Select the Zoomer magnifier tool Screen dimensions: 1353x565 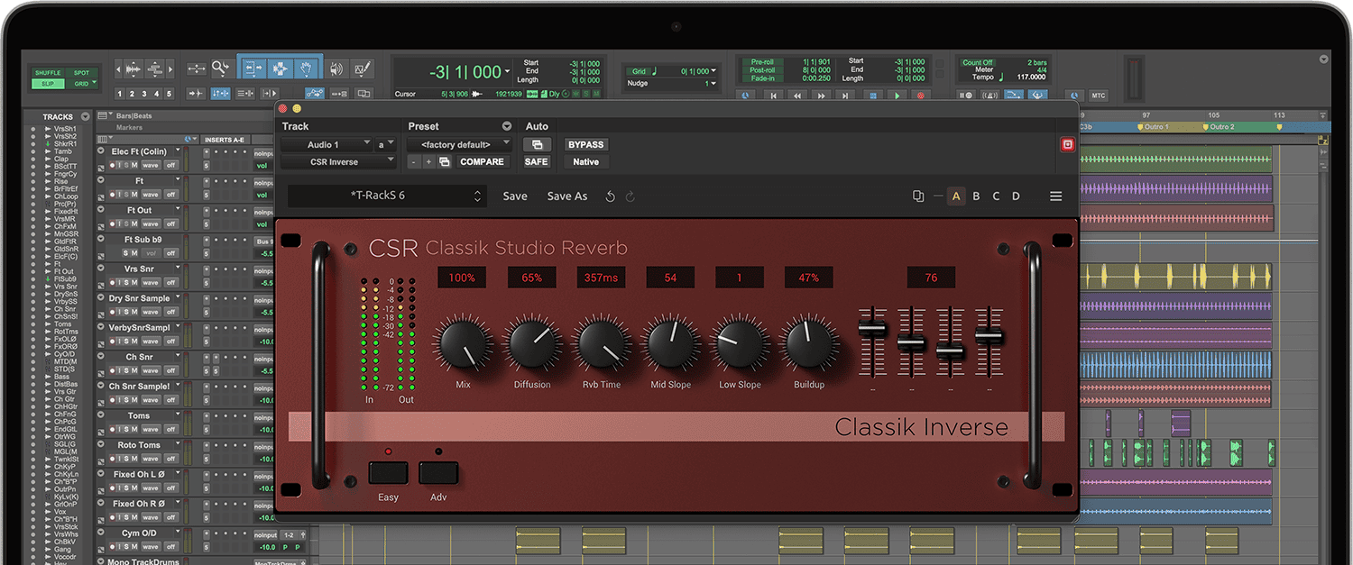pyautogui.click(x=220, y=68)
